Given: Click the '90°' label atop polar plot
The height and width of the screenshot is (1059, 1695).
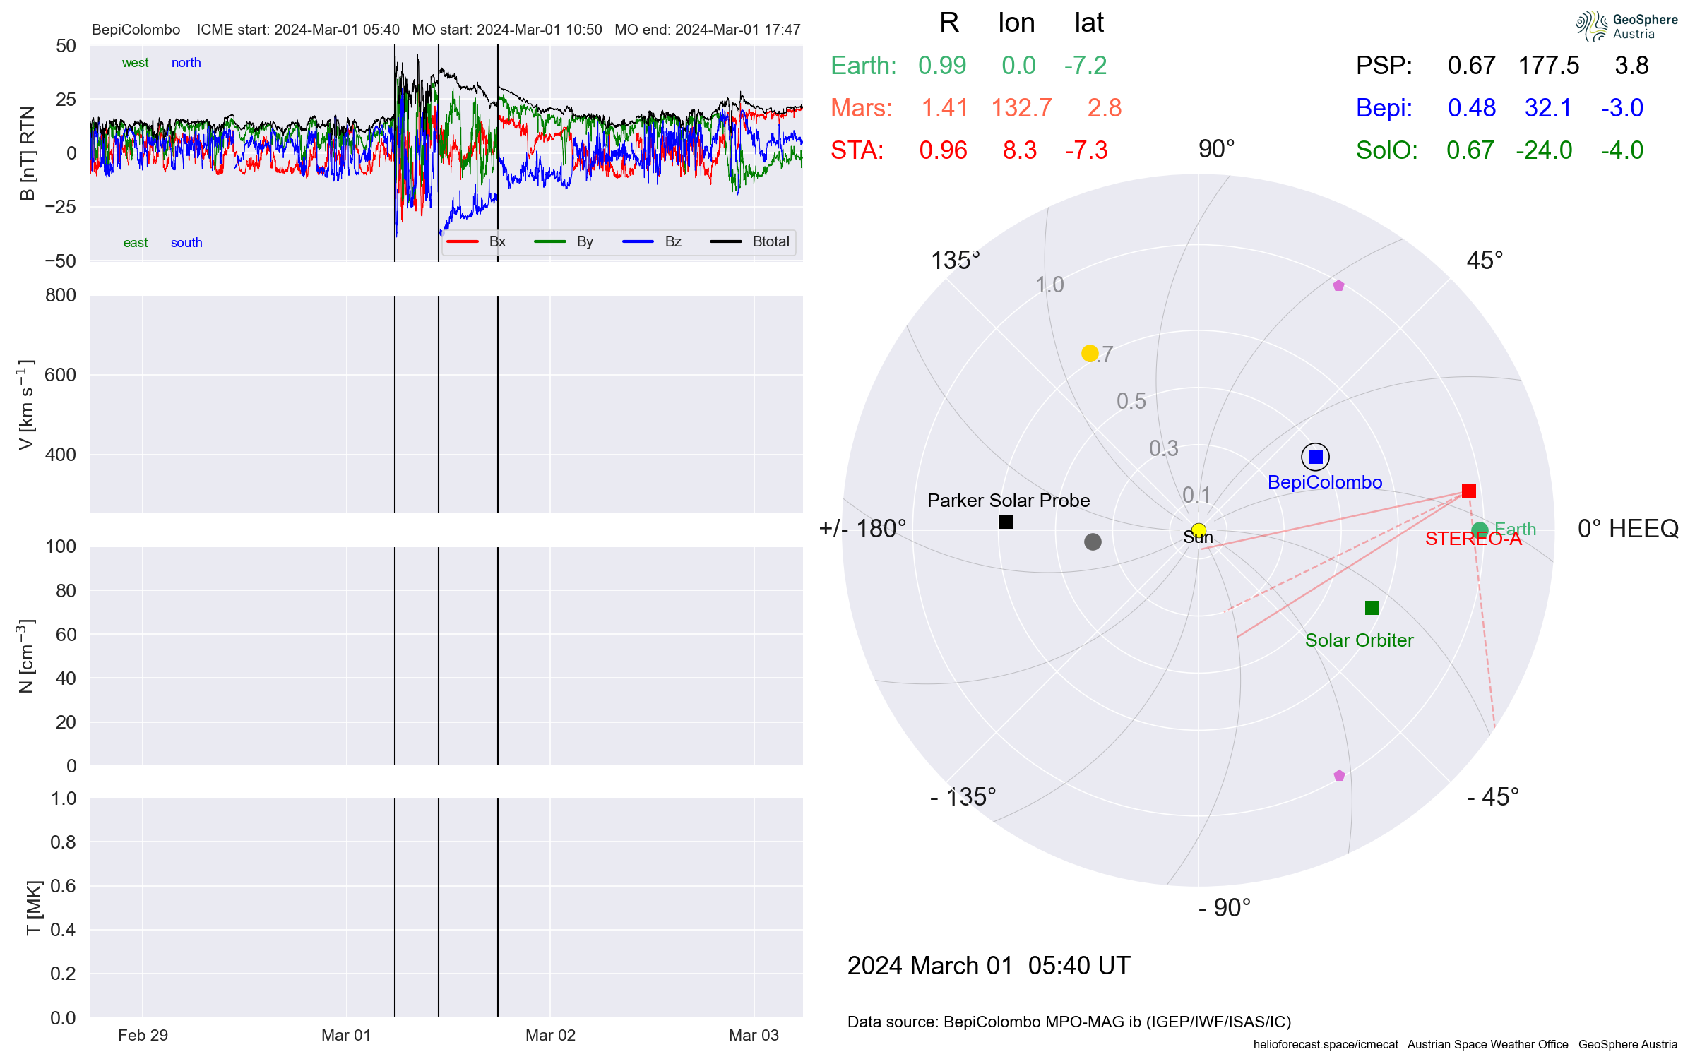Looking at the screenshot, I should (x=1216, y=149).
